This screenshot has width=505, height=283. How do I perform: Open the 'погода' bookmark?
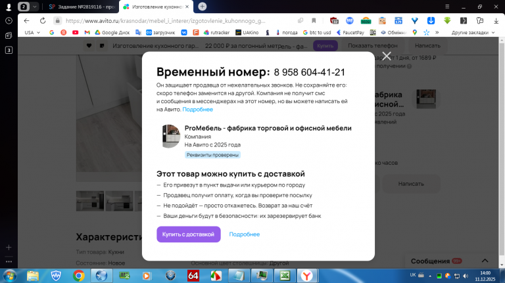(287, 32)
